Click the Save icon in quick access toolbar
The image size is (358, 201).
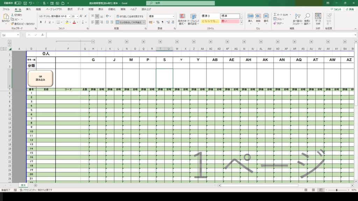24,3
